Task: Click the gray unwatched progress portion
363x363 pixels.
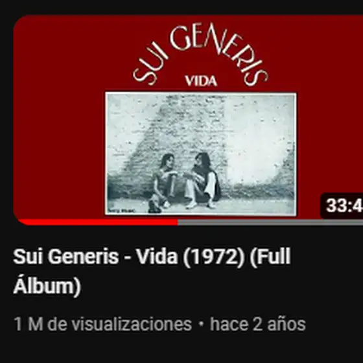Action: tap(270, 222)
